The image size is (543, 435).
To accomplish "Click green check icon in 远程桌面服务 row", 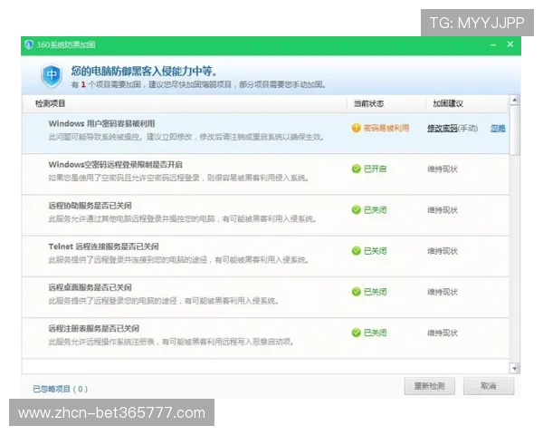I will (x=356, y=292).
